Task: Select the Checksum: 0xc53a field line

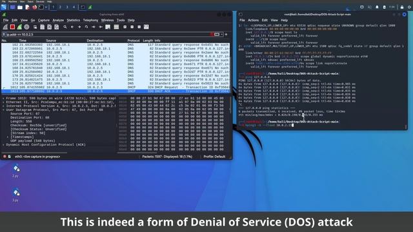Action: pos(39,125)
